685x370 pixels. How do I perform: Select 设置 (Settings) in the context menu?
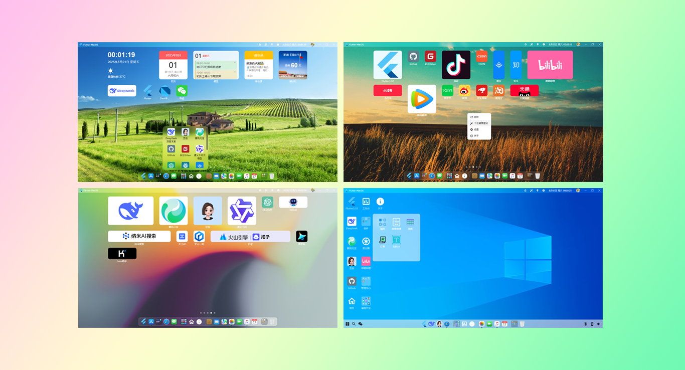click(x=476, y=129)
